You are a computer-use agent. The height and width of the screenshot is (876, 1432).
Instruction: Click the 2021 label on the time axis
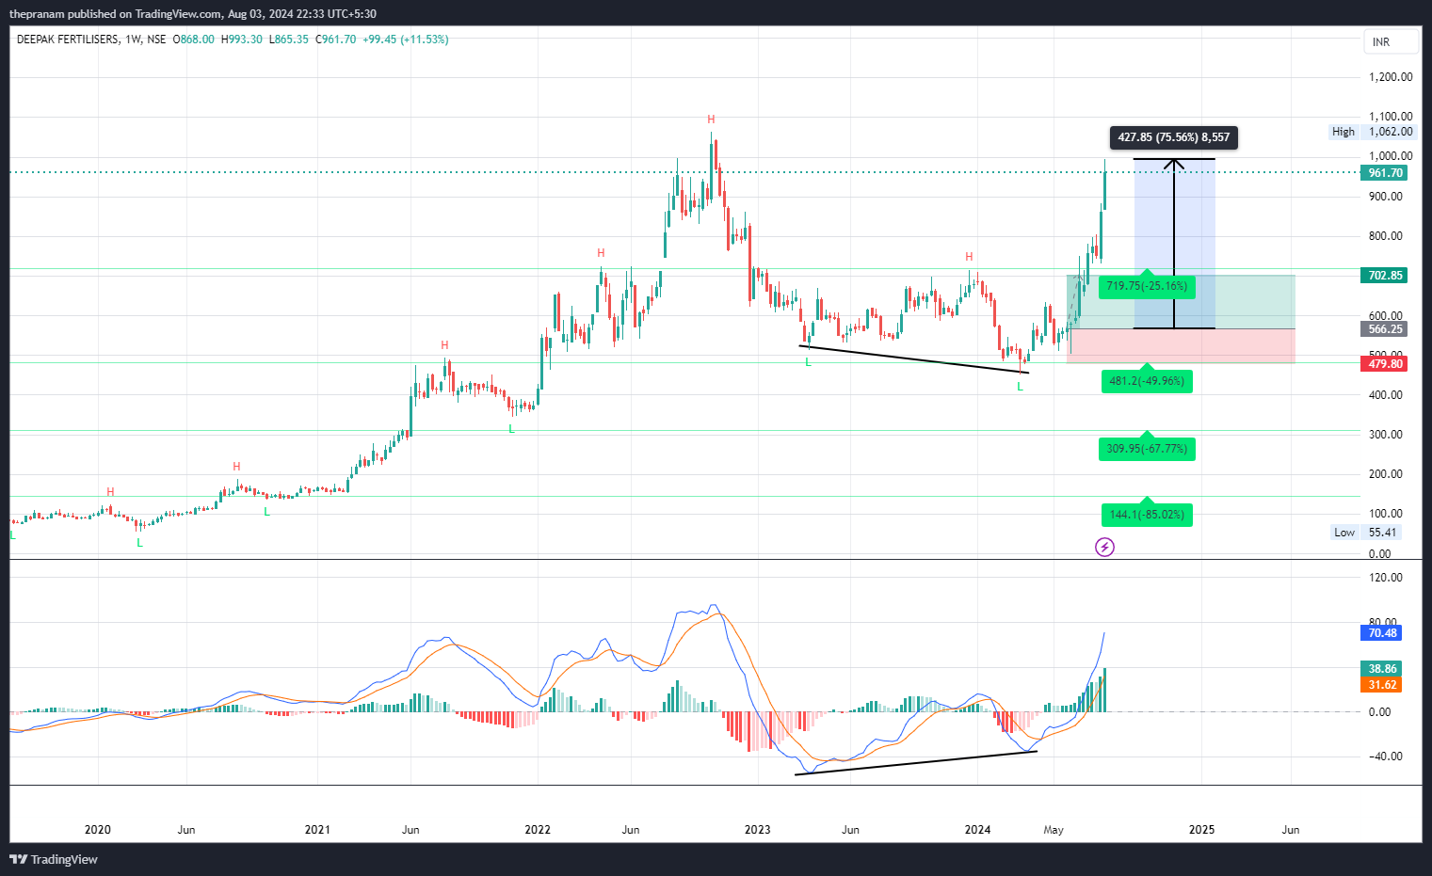[x=318, y=830]
